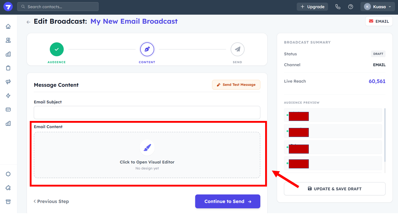Click the credit card icon in sidebar
Viewport: 398px width, 218px height.
(8, 109)
